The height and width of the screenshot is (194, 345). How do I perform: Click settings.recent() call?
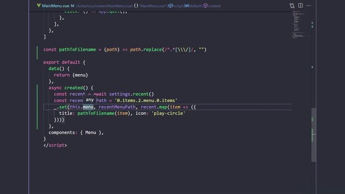(x=132, y=94)
